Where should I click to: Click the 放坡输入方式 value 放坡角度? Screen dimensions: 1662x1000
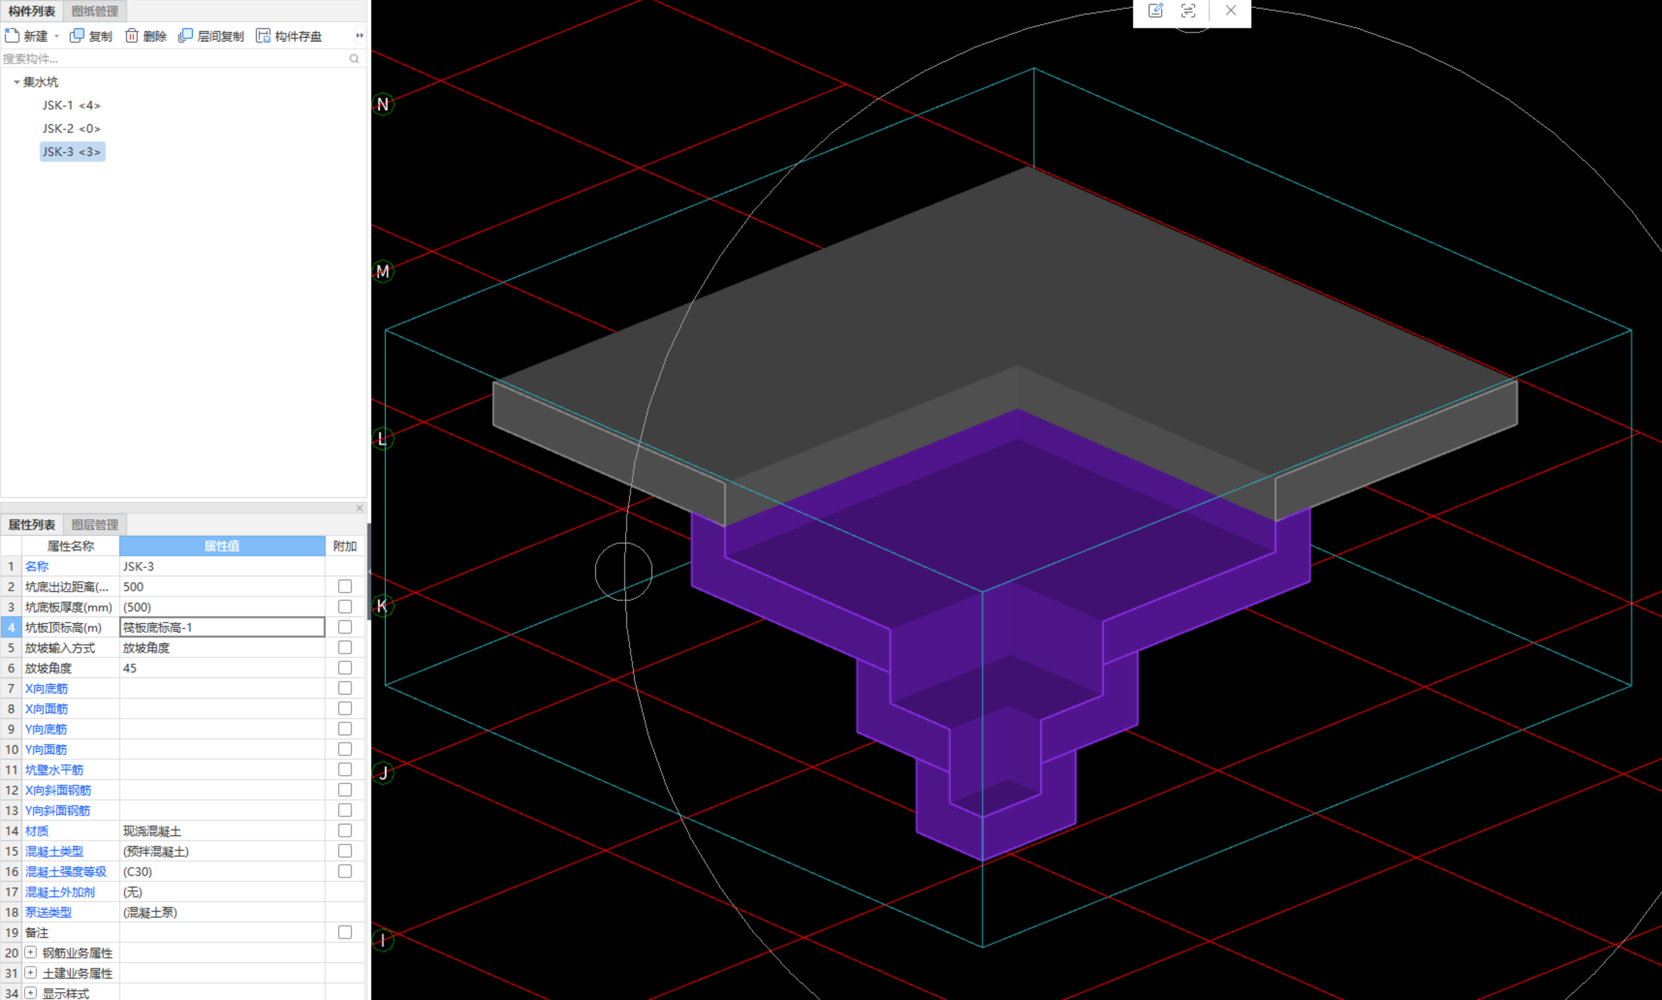[x=222, y=647]
